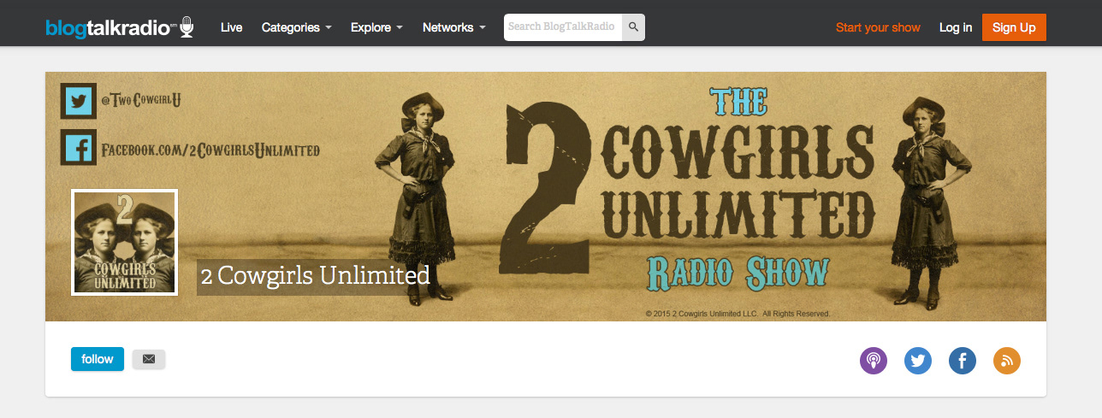The width and height of the screenshot is (1102, 418).
Task: Click the 2 Cowgirls Unlimited show title
Action: (315, 276)
